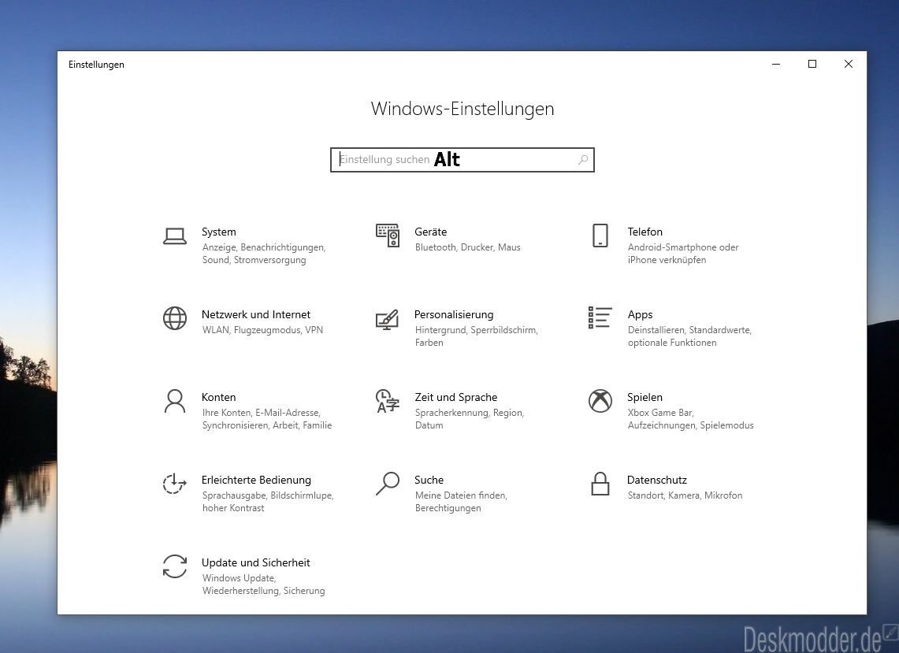Open the Personalisierung heading
Viewport: 899px width, 653px height.
coord(454,315)
